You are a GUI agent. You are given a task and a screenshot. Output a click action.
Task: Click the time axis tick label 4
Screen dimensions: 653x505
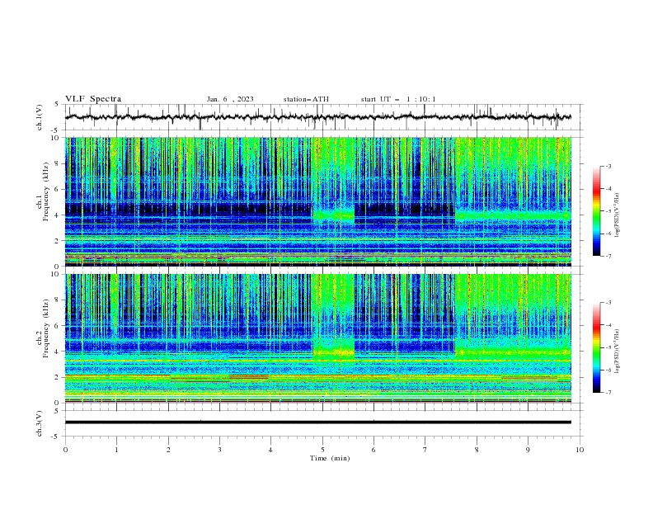tap(270, 450)
